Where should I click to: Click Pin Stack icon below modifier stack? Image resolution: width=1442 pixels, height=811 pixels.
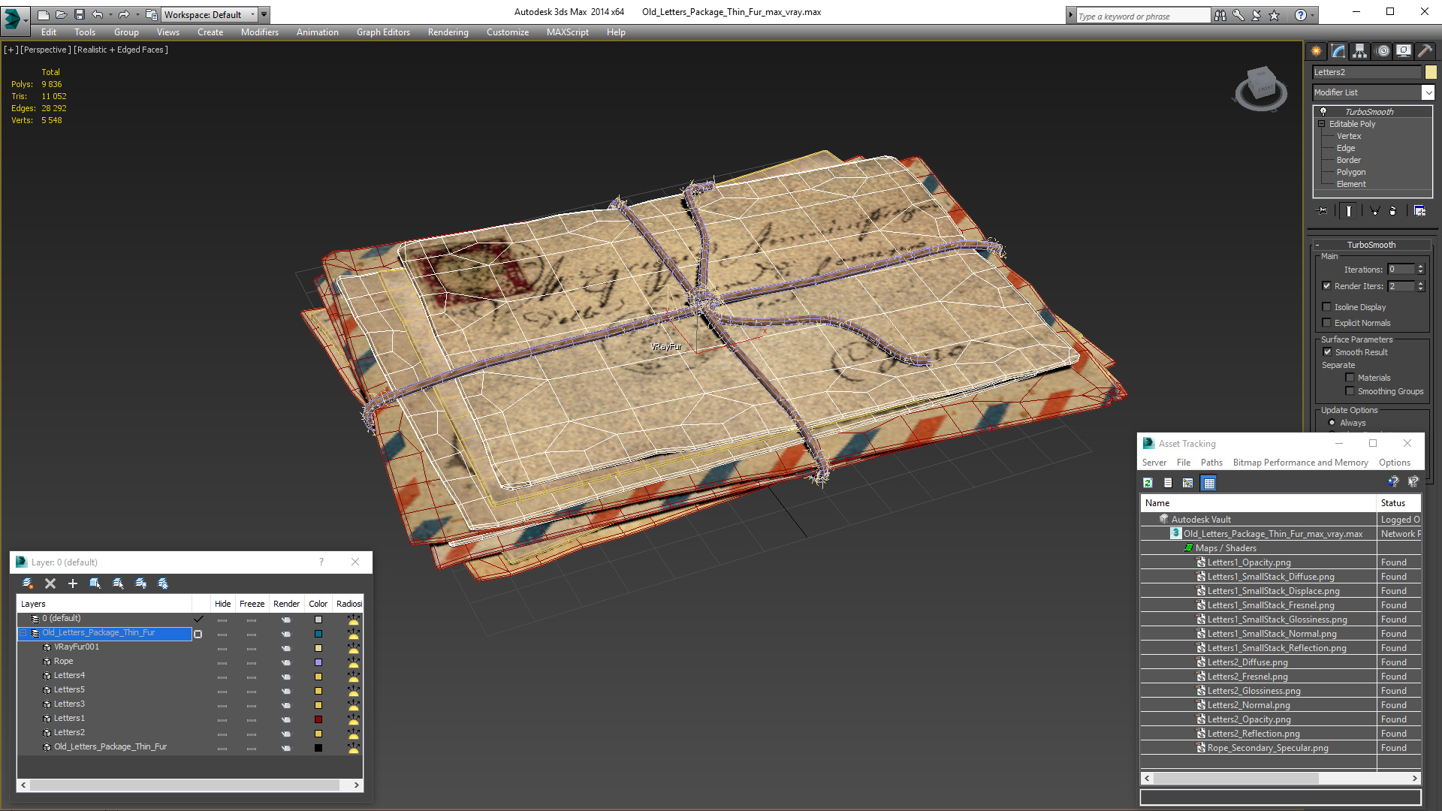click(x=1323, y=211)
